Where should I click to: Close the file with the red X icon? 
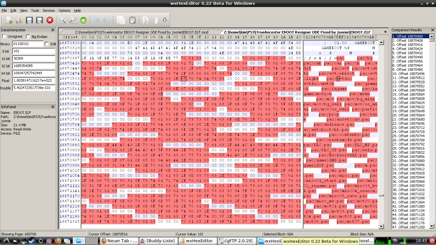pyautogui.click(x=50, y=20)
